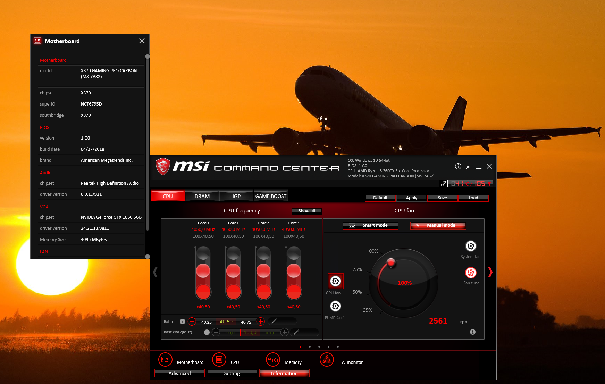Open the Motherboard information icon
Viewport: 605px width, 384px height.
[165, 360]
